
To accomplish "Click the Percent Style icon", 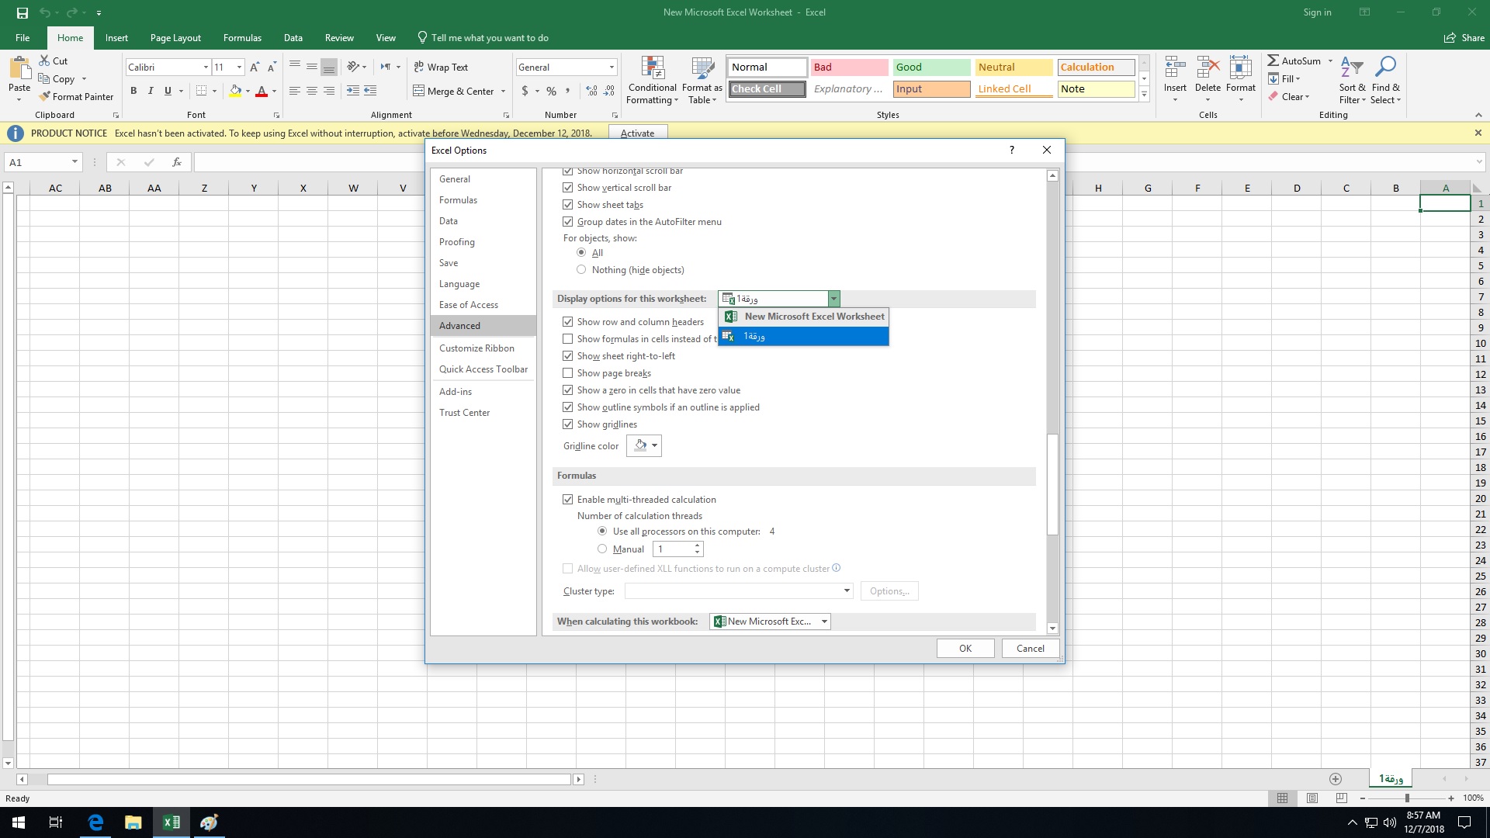I will [x=551, y=91].
